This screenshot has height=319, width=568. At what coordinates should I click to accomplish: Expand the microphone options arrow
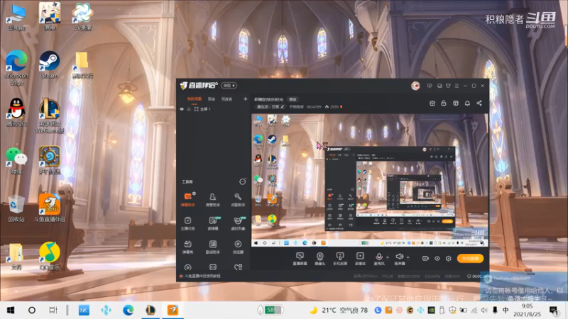coord(387,257)
